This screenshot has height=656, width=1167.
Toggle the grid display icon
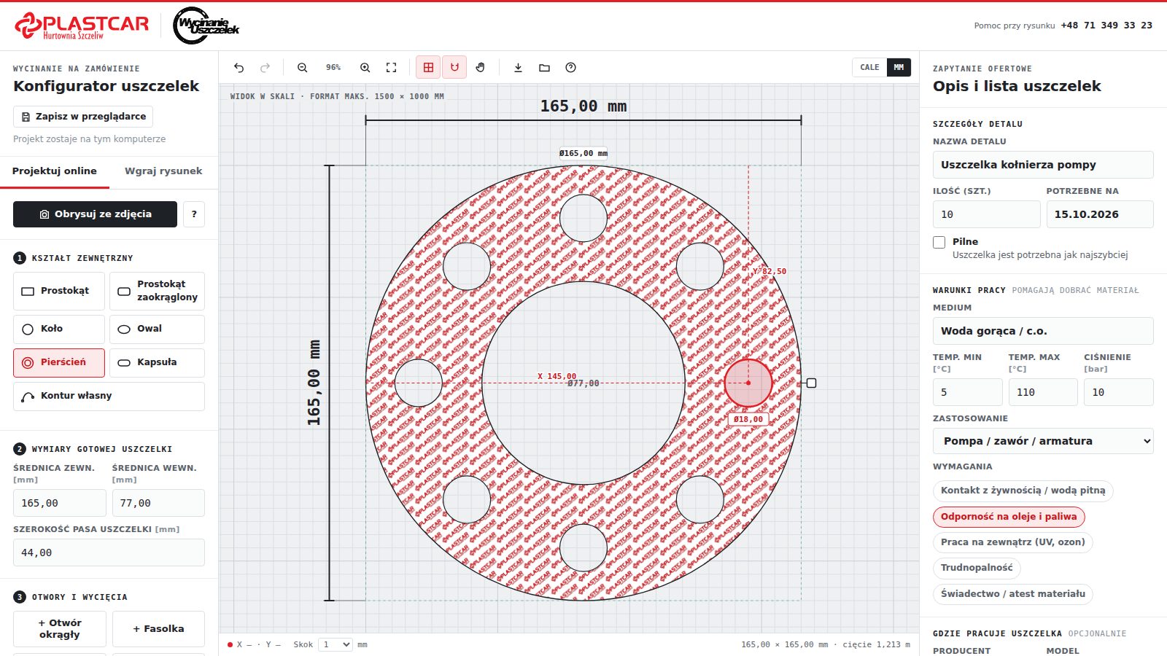pyautogui.click(x=428, y=68)
